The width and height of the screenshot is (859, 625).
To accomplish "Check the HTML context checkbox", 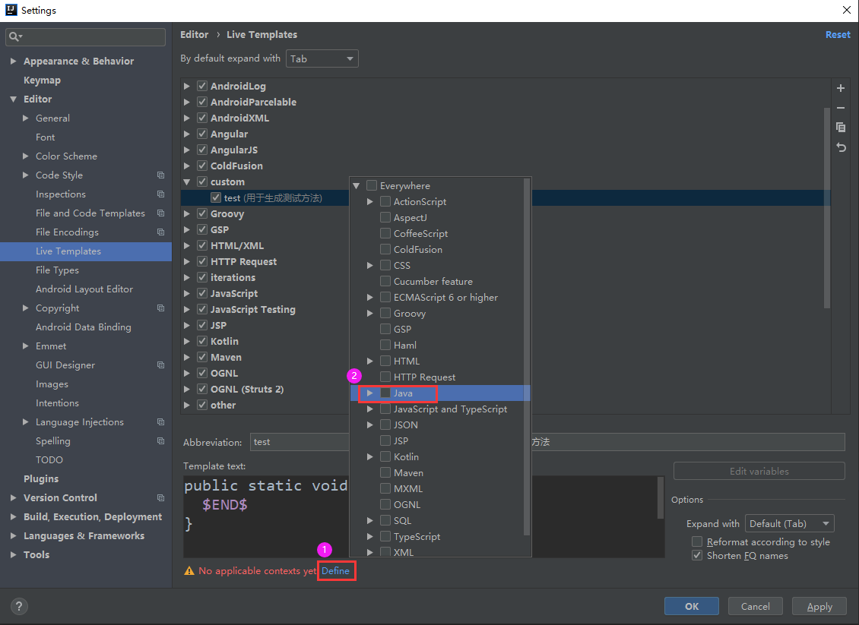I will [385, 361].
